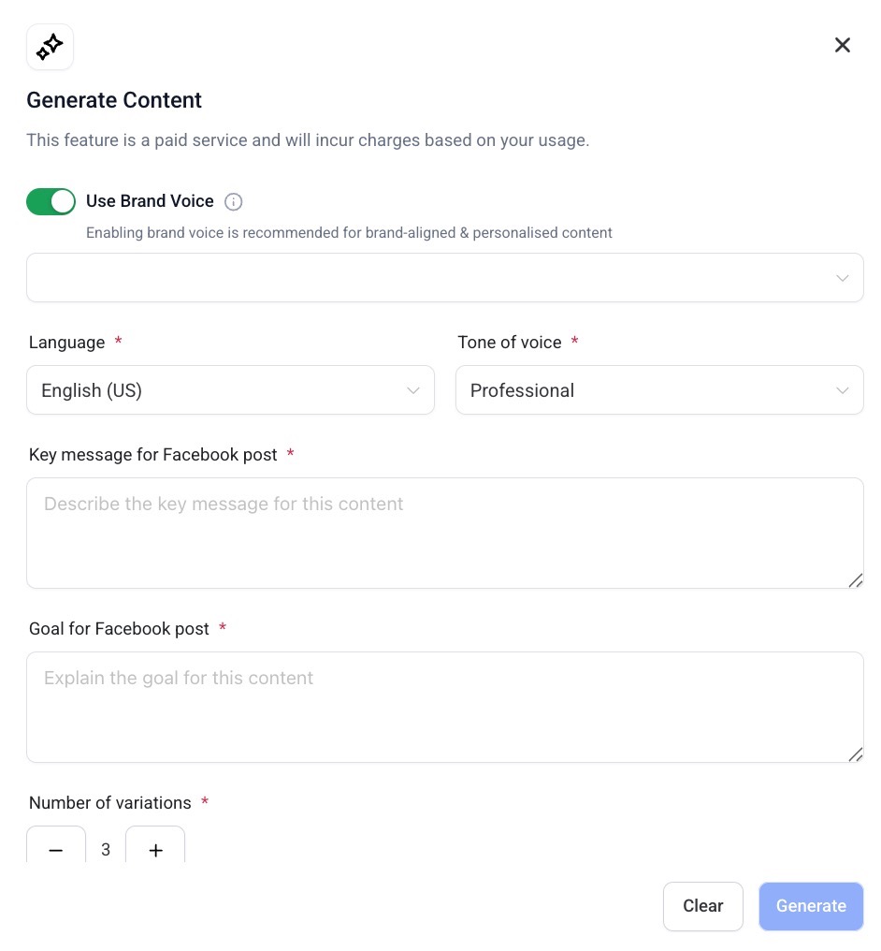The height and width of the screenshot is (951, 881).
Task: Click the Generate button
Action: [810, 906]
